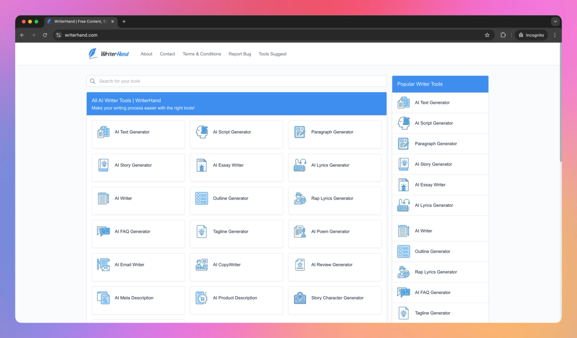
Task: Open the About page
Action: 146,54
